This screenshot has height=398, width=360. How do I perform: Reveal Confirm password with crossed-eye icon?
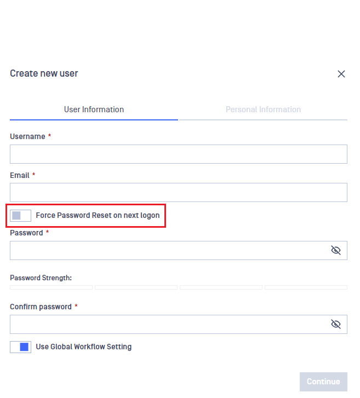[335, 324]
